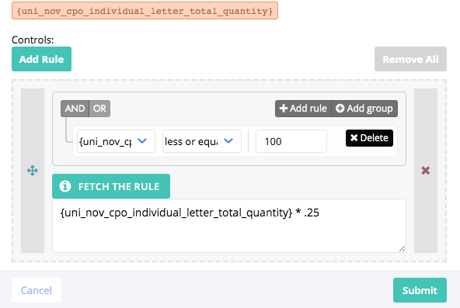Click the value field containing 100
Image resolution: width=460 pixels, height=308 pixels.
pos(291,141)
